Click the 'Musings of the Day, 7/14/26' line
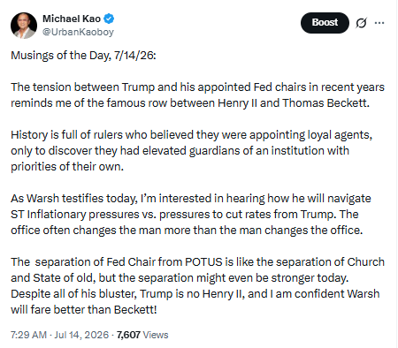Image resolution: width=398 pixels, height=348 pixels. point(83,56)
